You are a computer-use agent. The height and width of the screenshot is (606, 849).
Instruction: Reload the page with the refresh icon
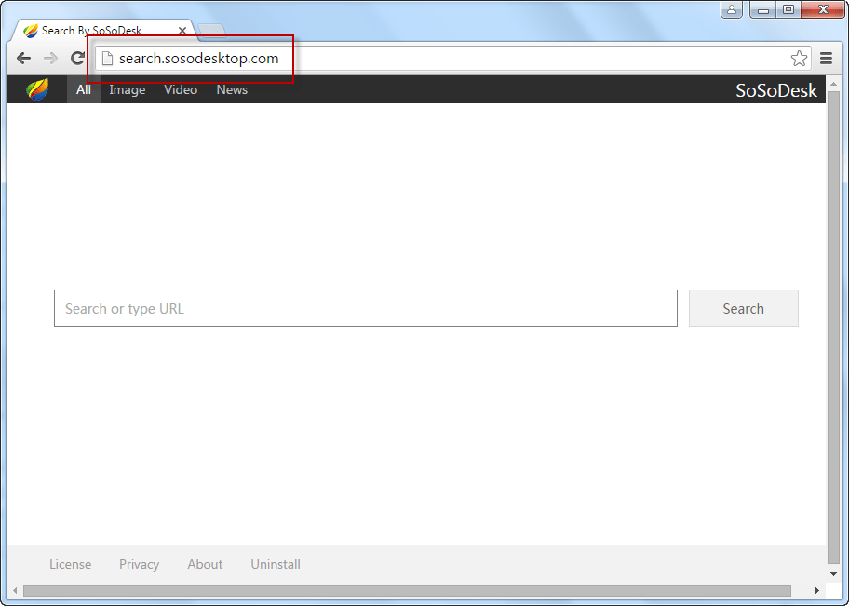(78, 58)
